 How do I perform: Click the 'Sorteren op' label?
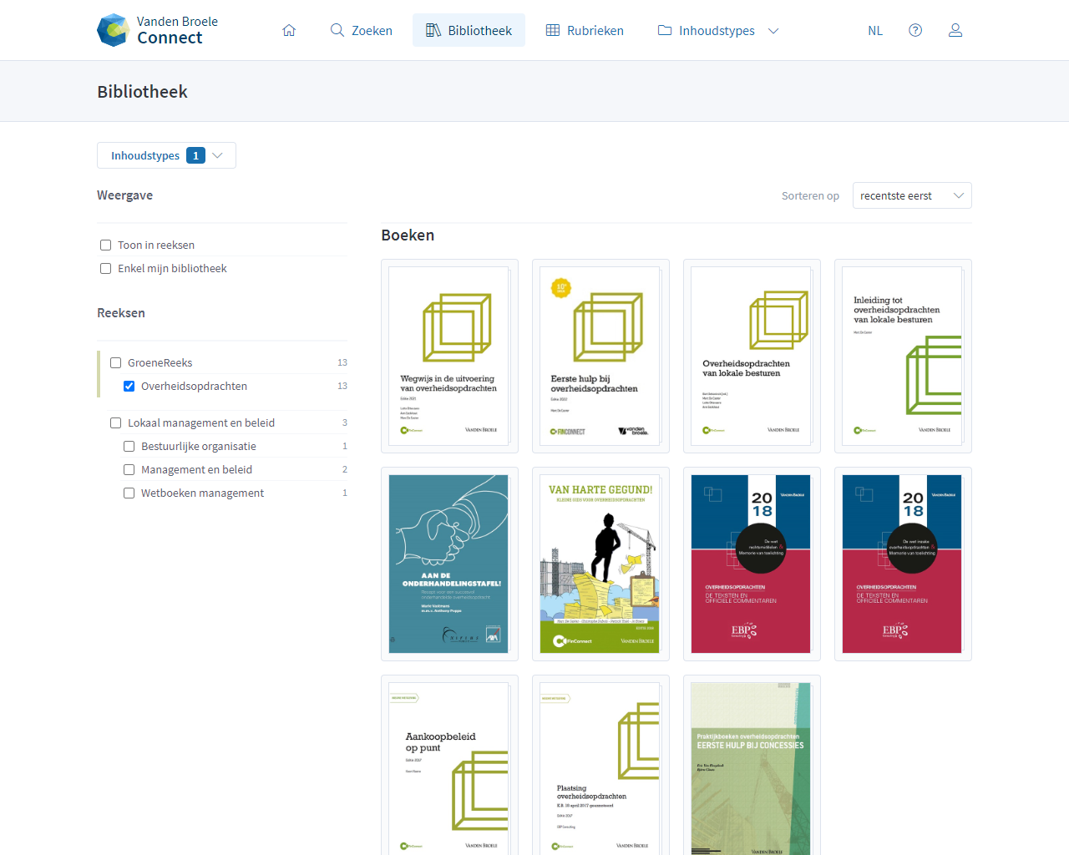coord(810,195)
